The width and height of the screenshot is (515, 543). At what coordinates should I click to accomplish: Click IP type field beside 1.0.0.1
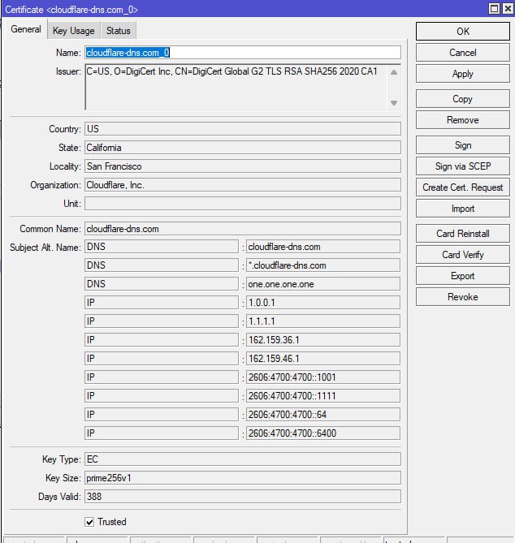(x=162, y=303)
